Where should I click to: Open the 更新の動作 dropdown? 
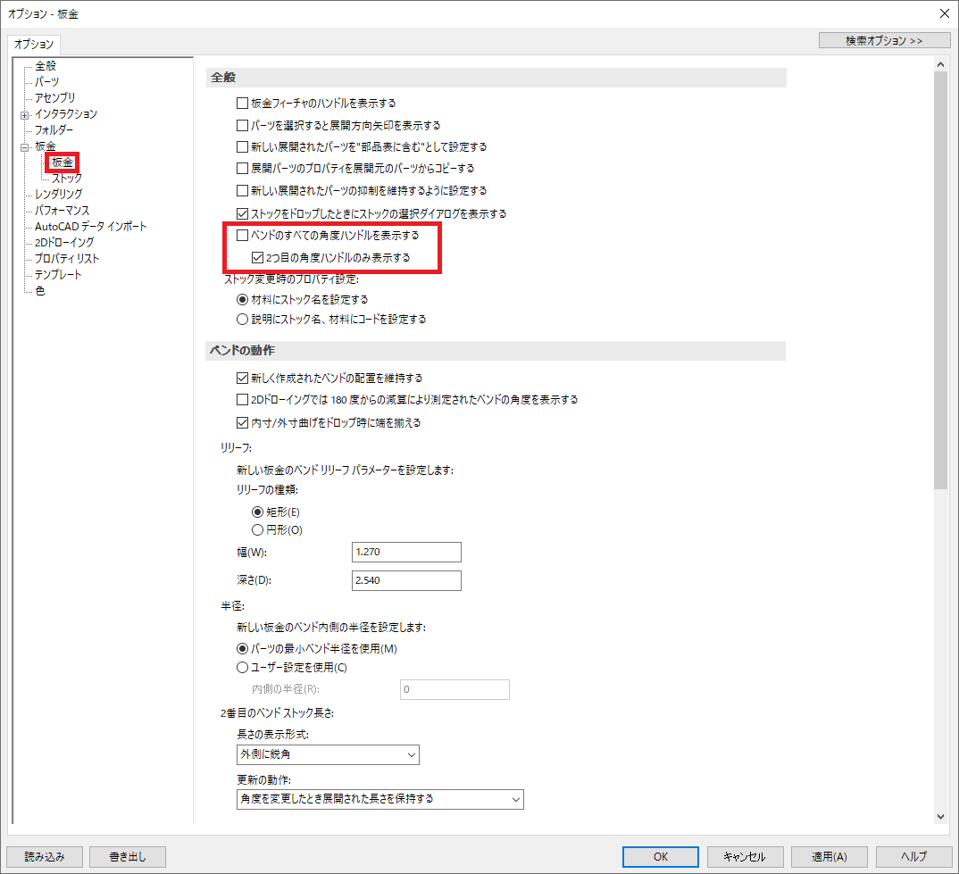coord(516,799)
